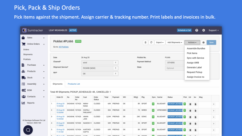The image size is (242, 136).
Task: Click pick status Y for SH24045
Action: point(185,110)
